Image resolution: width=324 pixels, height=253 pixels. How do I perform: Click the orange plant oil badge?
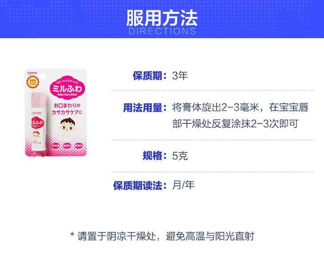click(33, 82)
